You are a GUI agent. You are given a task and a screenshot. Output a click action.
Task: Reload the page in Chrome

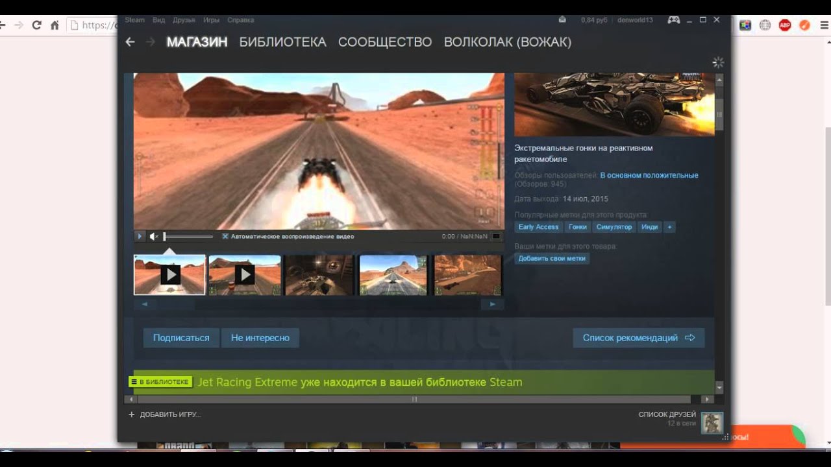point(36,25)
